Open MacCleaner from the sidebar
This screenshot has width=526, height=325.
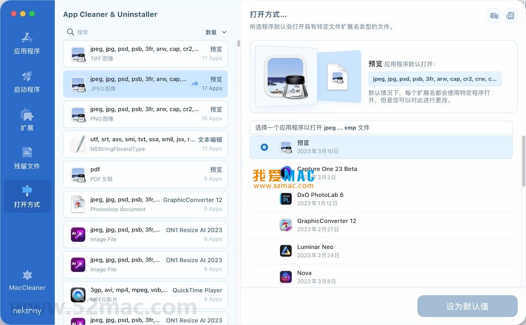27,281
